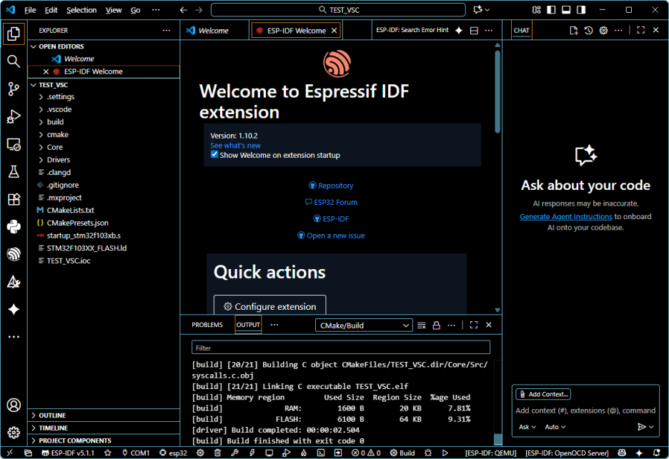Click the CMake launch play icon in status bar
This screenshot has height=459, width=669.
click(445, 453)
